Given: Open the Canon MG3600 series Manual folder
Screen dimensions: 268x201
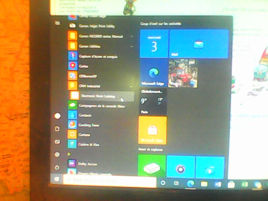Looking at the screenshot, I should [x=101, y=36].
